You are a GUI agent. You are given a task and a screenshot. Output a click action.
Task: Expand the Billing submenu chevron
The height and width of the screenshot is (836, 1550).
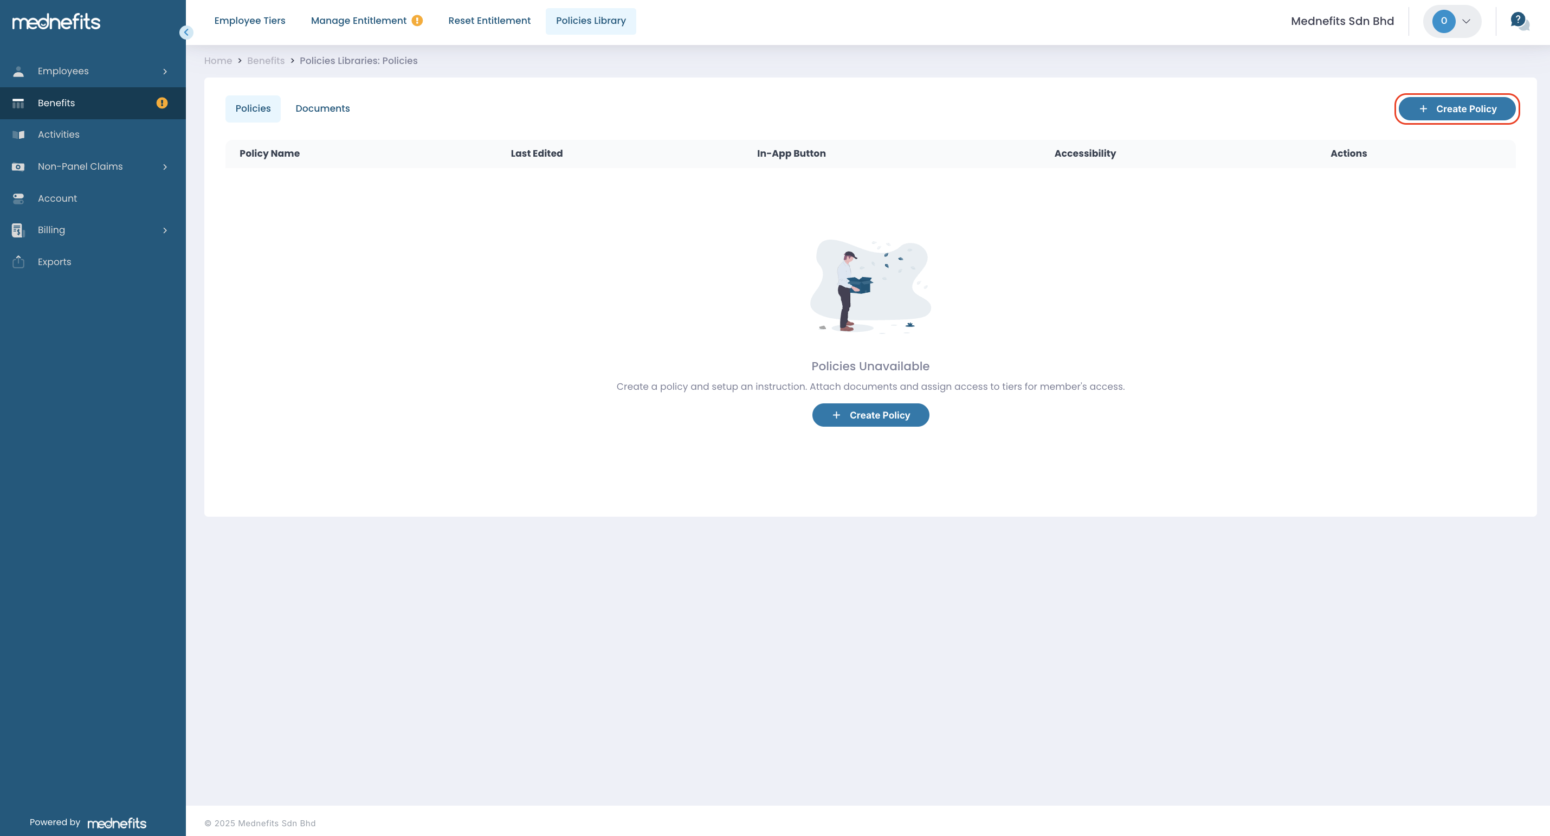tap(165, 230)
